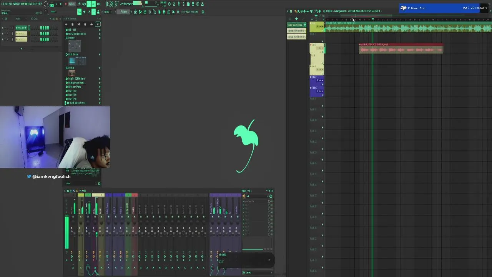Image resolution: width=492 pixels, height=277 pixels.
Task: Select PuigTec EQP1A Mono in browser
Action: click(x=76, y=78)
